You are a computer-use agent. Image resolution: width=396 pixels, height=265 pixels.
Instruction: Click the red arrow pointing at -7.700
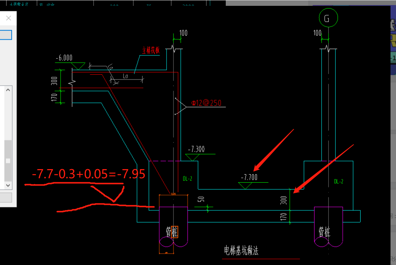coord(274,149)
